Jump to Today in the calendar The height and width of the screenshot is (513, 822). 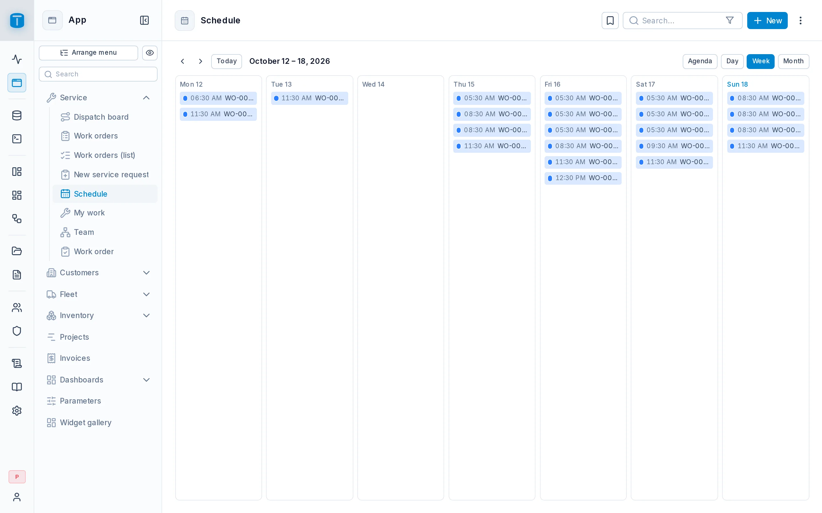tap(227, 61)
